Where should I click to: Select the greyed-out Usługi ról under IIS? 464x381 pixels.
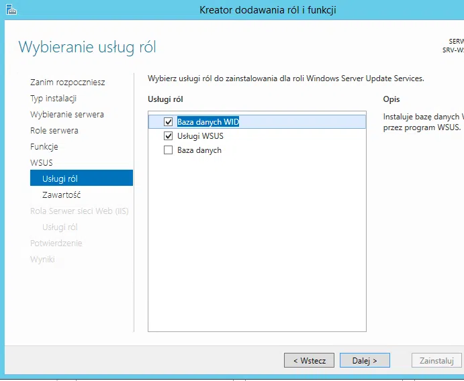pos(60,227)
